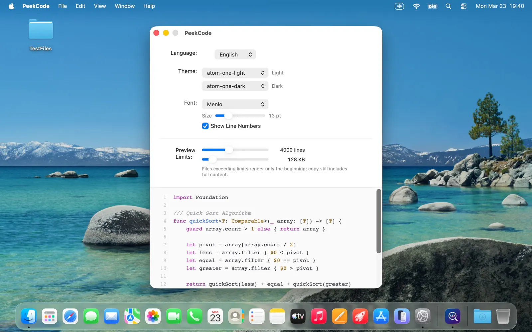
Task: Open the Language dropdown set to English
Action: coord(235,54)
